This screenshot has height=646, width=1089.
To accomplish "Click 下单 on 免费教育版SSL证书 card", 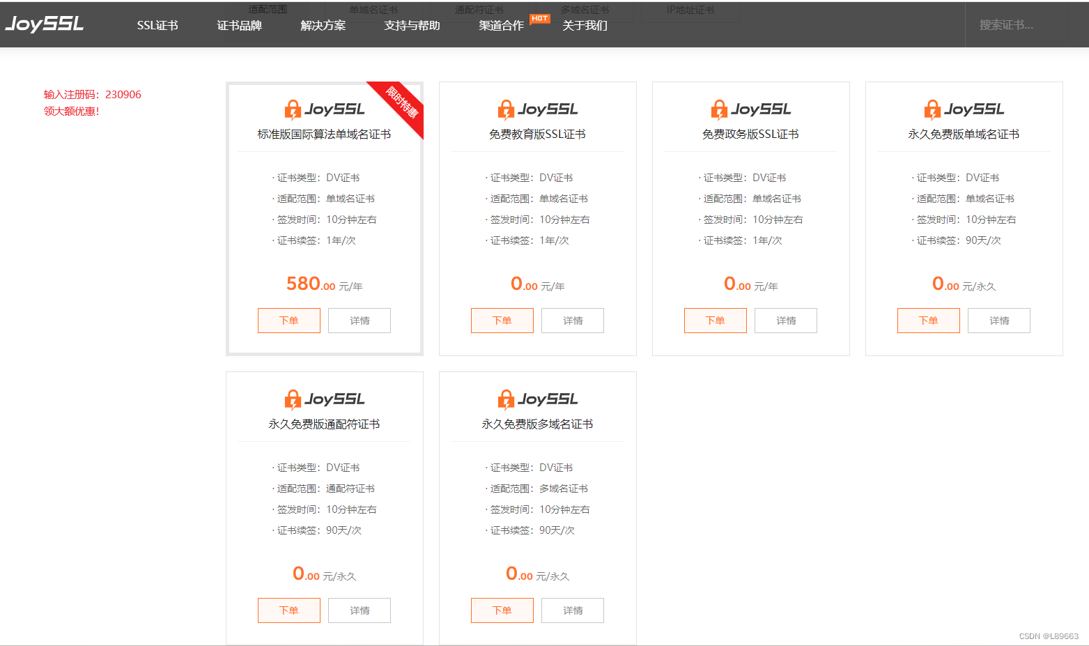I will pyautogui.click(x=502, y=321).
